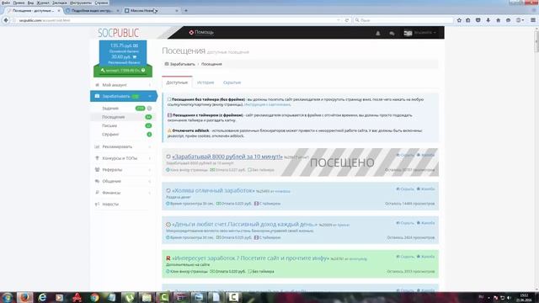Open Задания in the sidebar
This screenshot has width=539, height=303.
click(110, 109)
